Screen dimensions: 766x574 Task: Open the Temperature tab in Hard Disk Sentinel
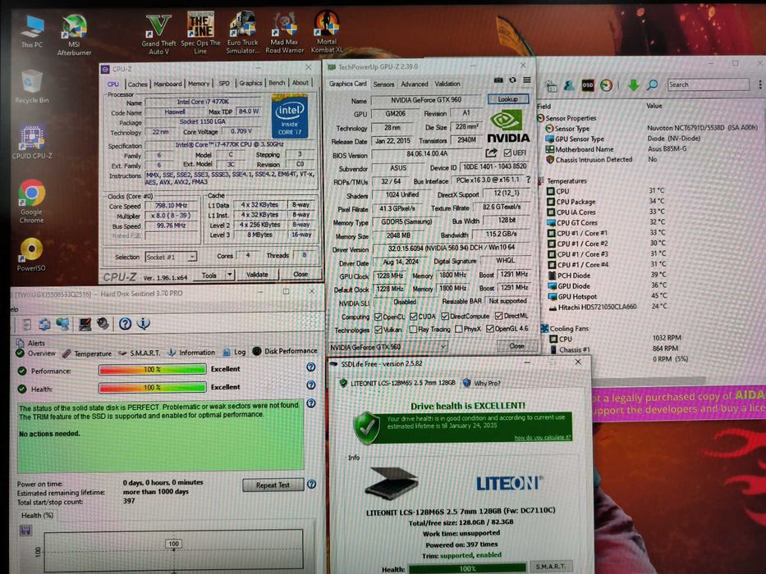(x=88, y=353)
